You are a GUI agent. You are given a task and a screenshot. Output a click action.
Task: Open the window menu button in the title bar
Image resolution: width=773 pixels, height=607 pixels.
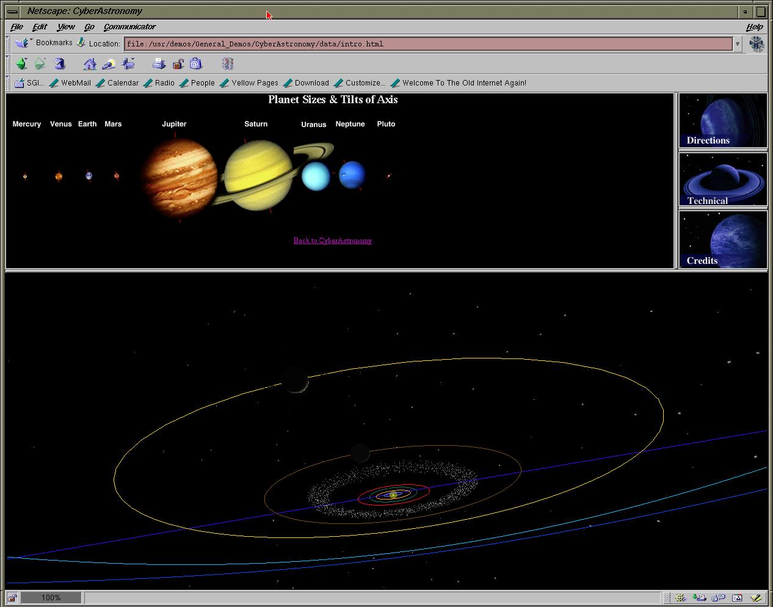pyautogui.click(x=12, y=11)
